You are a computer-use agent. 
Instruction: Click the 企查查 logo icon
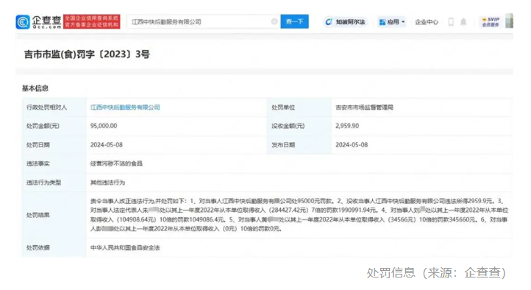(23, 21)
